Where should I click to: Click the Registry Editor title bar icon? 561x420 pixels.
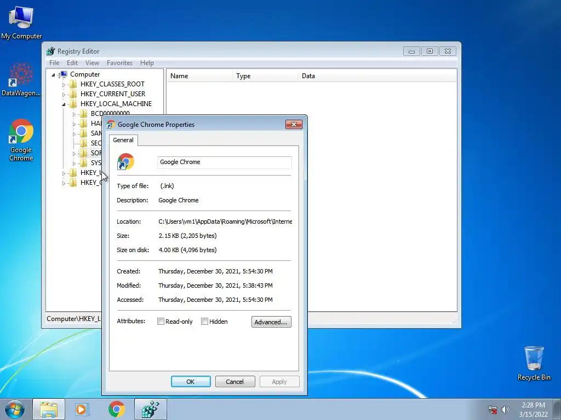(51, 51)
